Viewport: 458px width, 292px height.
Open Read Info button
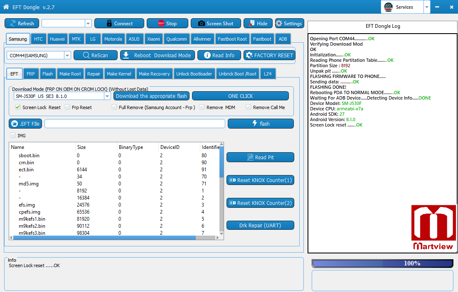[219, 55]
